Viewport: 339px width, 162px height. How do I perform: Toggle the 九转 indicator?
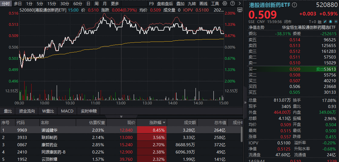[x=192, y=4]
